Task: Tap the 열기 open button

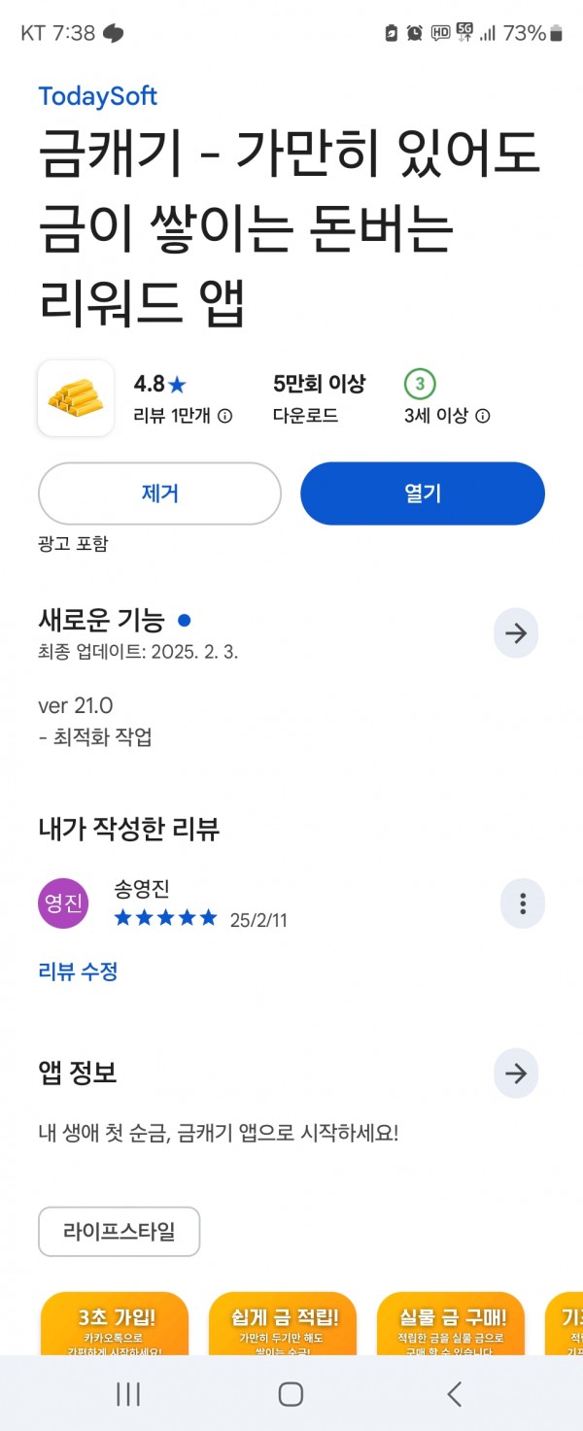Action: 423,494
